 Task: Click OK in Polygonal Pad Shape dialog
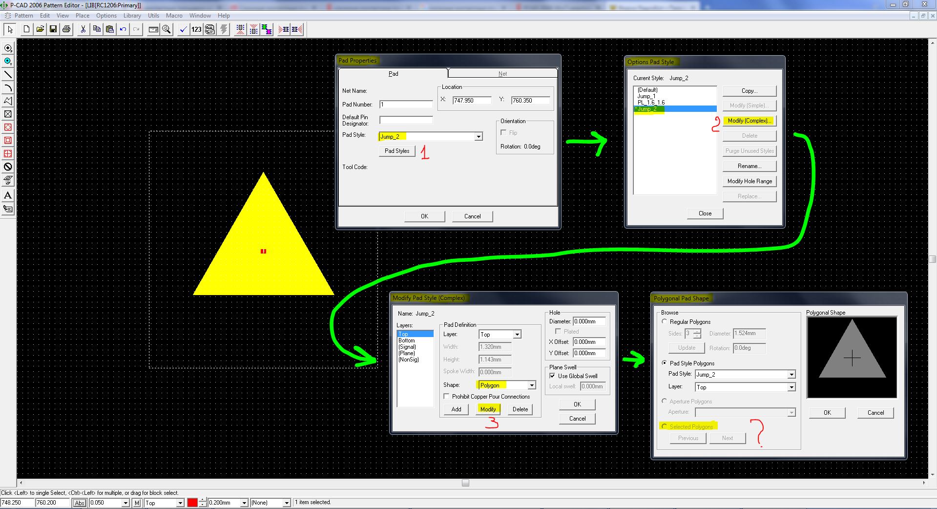click(x=827, y=413)
